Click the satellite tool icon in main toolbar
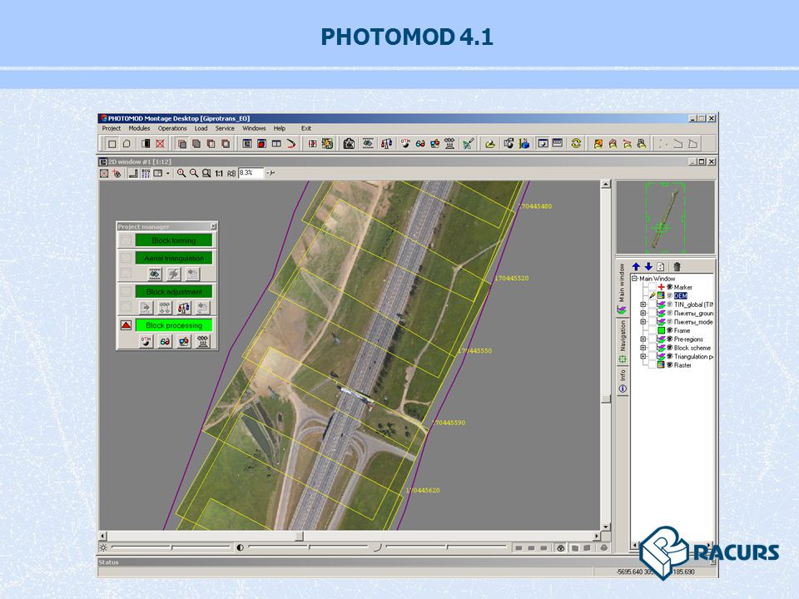Viewport: 799px width, 599px height. point(469,144)
